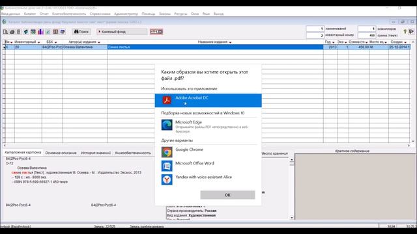Click the экземпляров count field
This screenshot has width=417, height=234.
pyautogui.click(x=367, y=29)
